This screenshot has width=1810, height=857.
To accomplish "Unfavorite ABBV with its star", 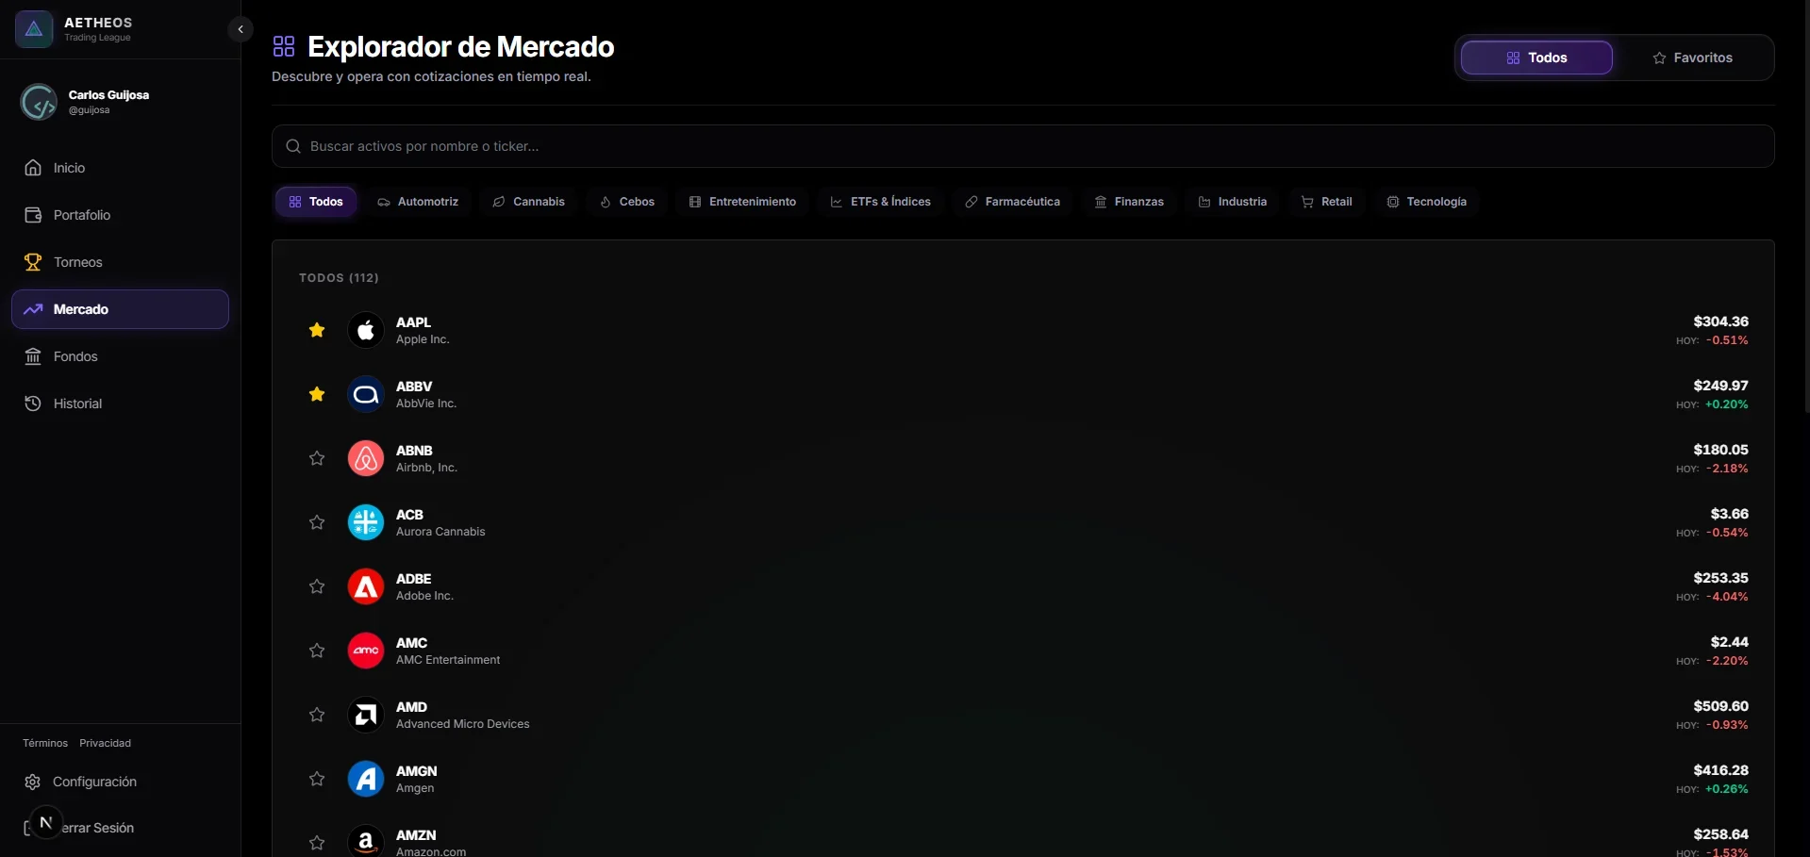I will pyautogui.click(x=317, y=394).
